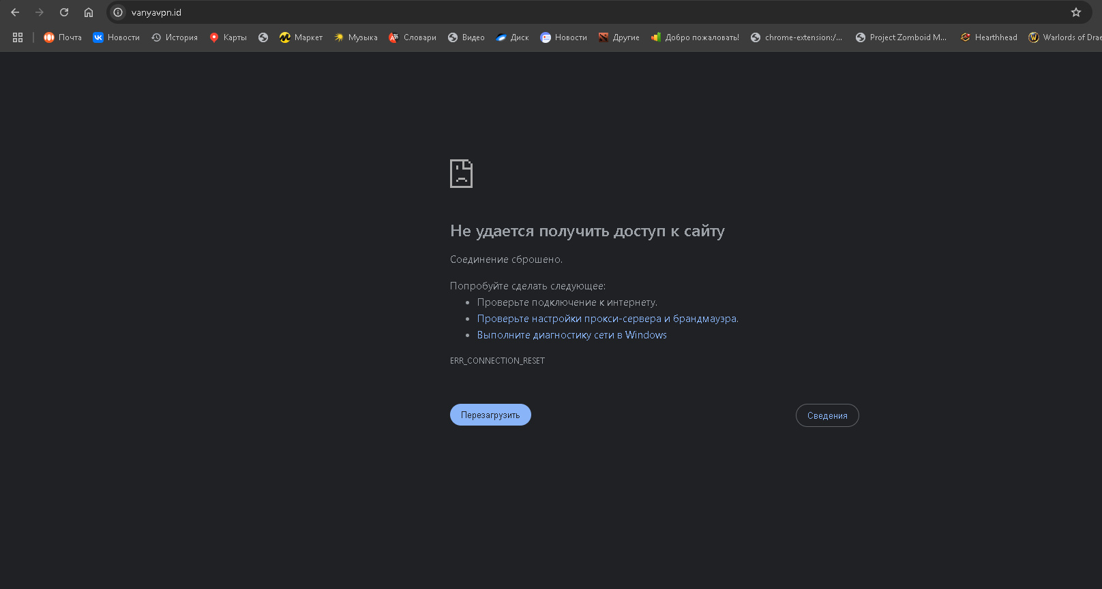Reload page with the toolbar refresh icon
Image resolution: width=1102 pixels, height=589 pixels.
(x=64, y=12)
